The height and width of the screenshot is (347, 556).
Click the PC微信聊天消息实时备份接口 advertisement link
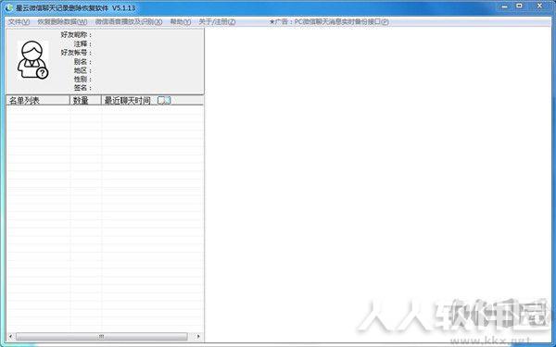coord(329,22)
